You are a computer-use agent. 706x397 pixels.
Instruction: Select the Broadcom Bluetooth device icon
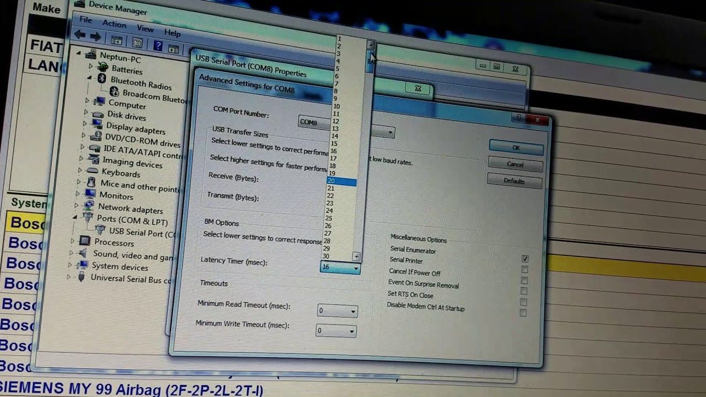[114, 92]
